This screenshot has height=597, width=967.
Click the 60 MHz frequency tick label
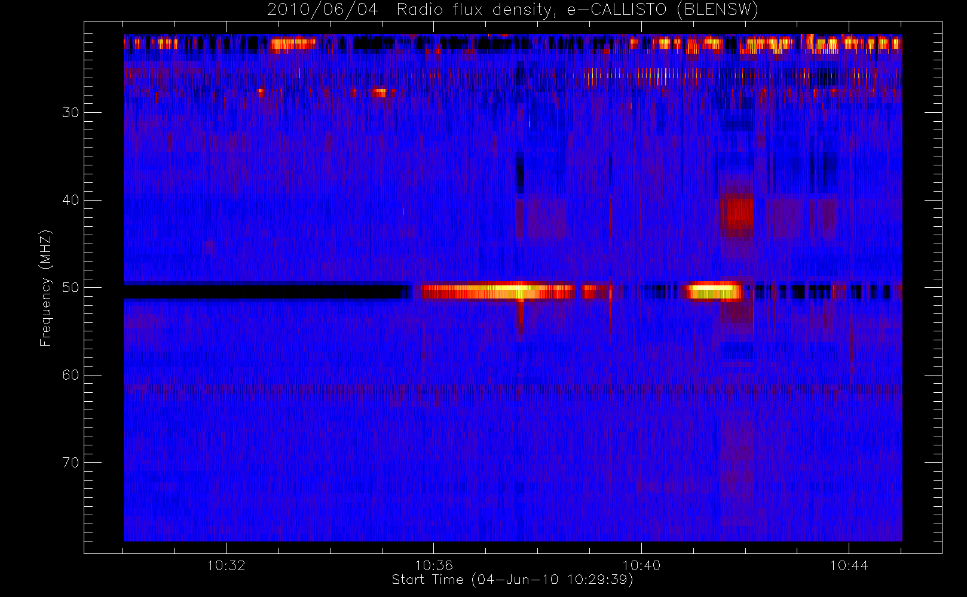pyautogui.click(x=71, y=375)
